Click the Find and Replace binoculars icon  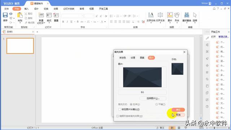pos(187,15)
